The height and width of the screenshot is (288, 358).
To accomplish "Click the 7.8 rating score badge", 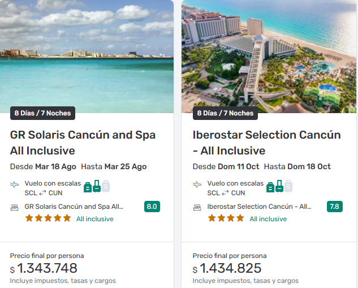I will [335, 207].
